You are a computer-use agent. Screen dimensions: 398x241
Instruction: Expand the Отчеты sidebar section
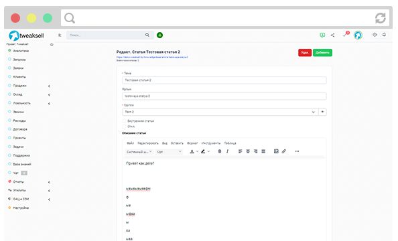click(49, 182)
